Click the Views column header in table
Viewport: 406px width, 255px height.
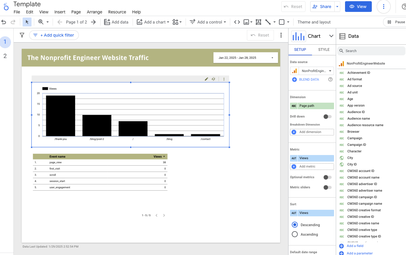(159, 157)
